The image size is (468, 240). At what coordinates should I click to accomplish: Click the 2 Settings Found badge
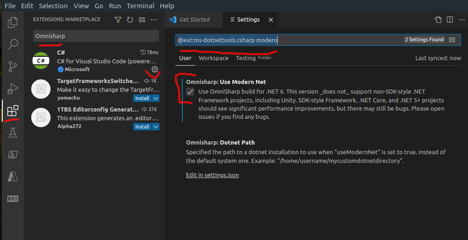[x=424, y=39]
